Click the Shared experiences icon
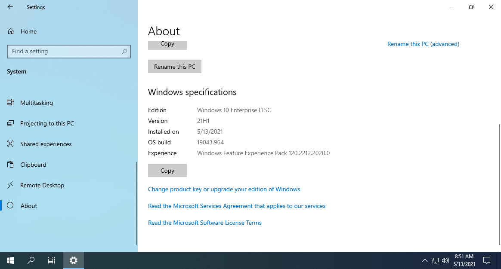This screenshot has width=501, height=269. pyautogui.click(x=10, y=144)
